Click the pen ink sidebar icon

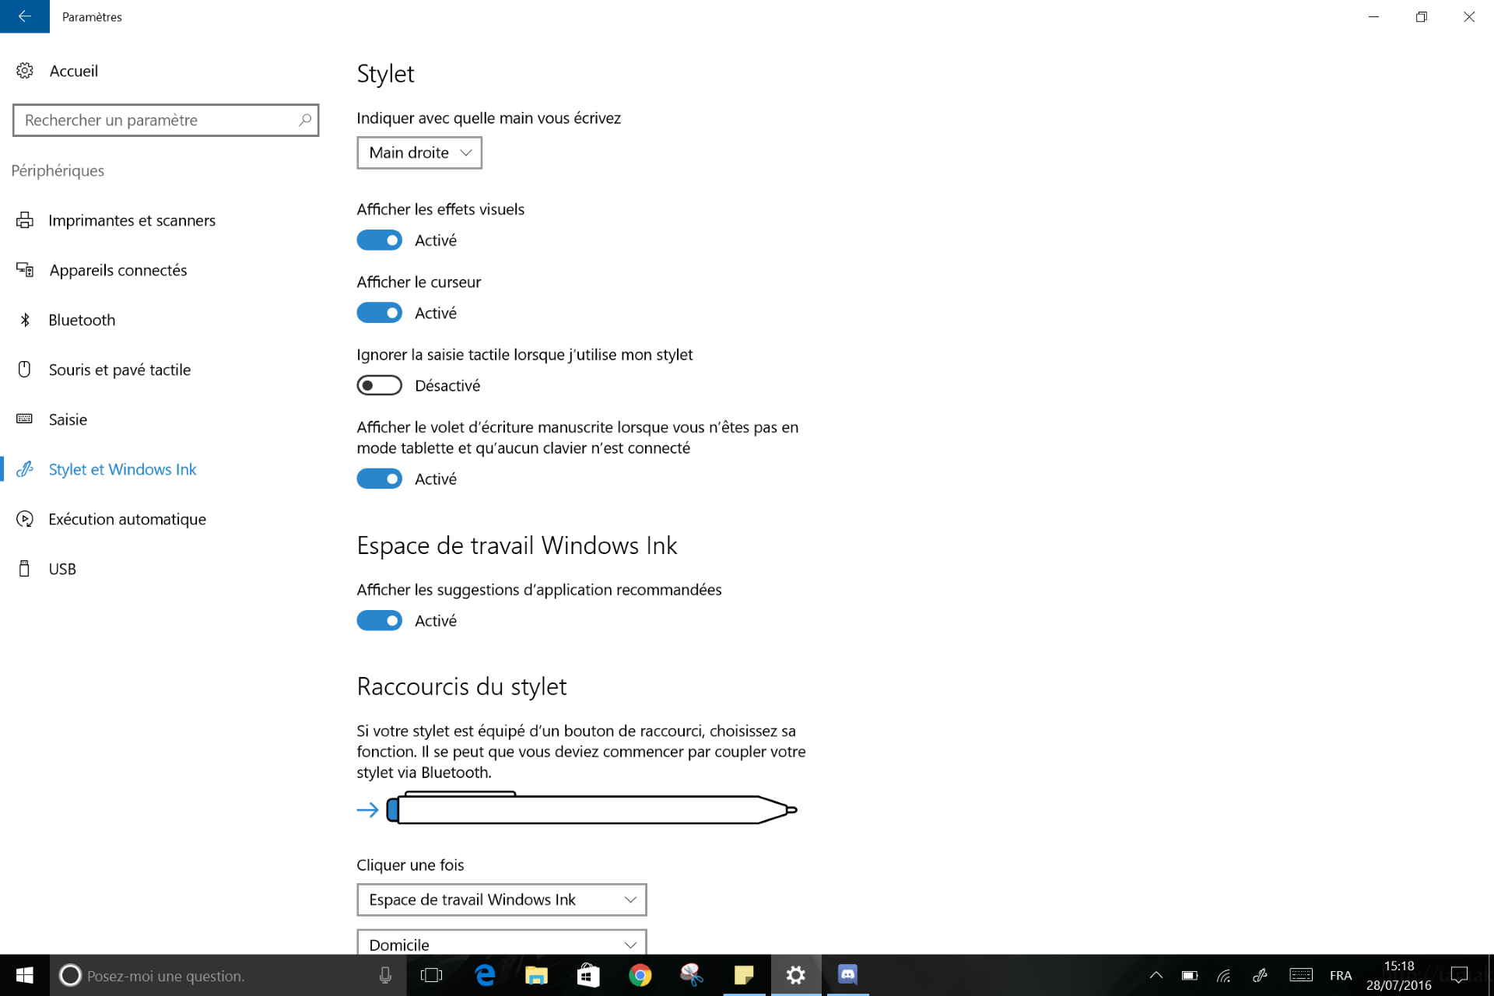tap(25, 469)
